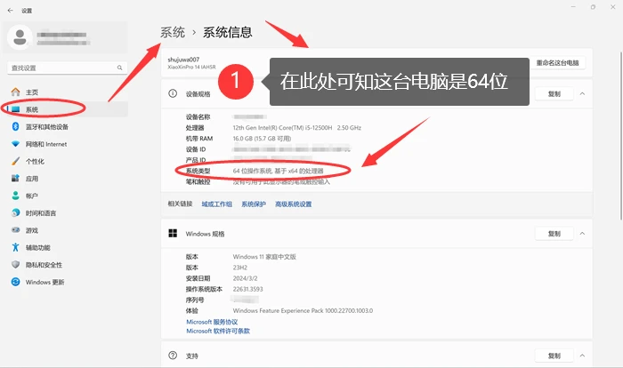Open the 高级系统设置 link
Viewport: 623px width, 368px height.
pyautogui.click(x=293, y=204)
